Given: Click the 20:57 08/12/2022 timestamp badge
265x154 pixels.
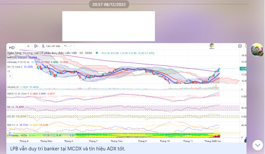Looking at the screenshot, I should [109, 4].
